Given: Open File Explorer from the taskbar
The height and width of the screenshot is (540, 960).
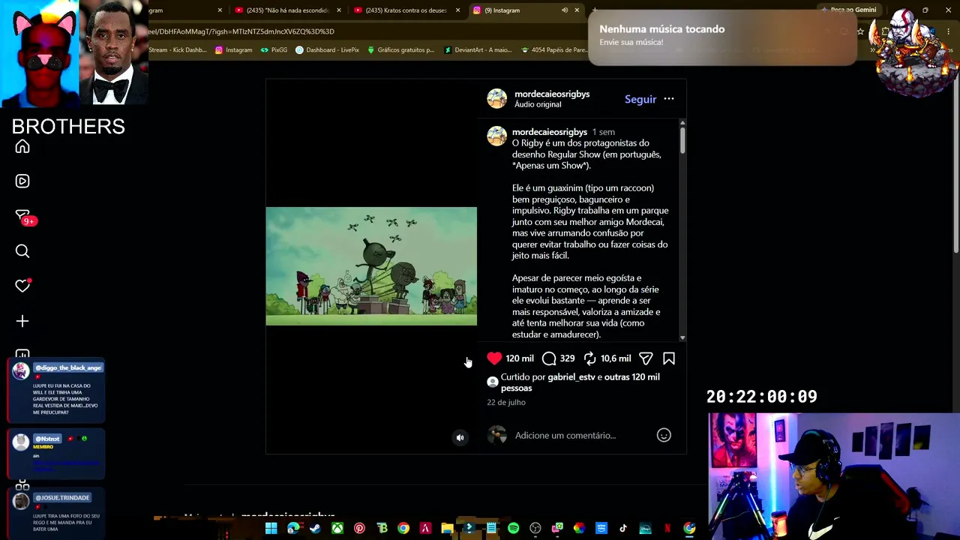Looking at the screenshot, I should 447,529.
